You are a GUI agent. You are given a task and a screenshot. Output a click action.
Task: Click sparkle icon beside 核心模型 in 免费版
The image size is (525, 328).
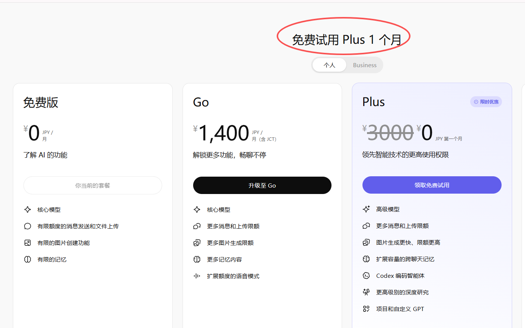coord(28,209)
